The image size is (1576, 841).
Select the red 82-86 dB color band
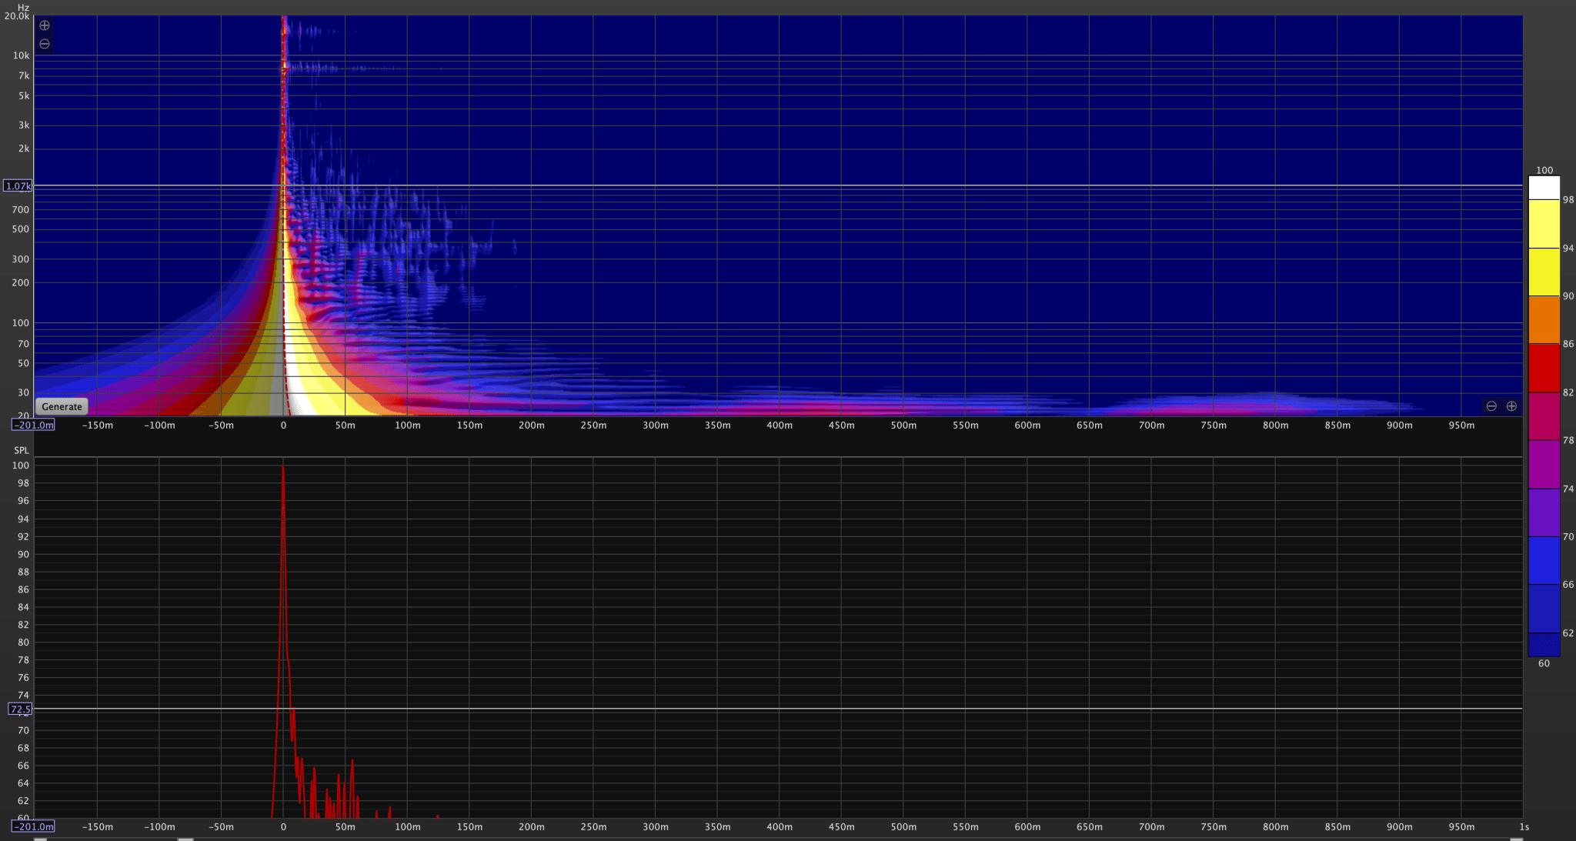coord(1544,368)
